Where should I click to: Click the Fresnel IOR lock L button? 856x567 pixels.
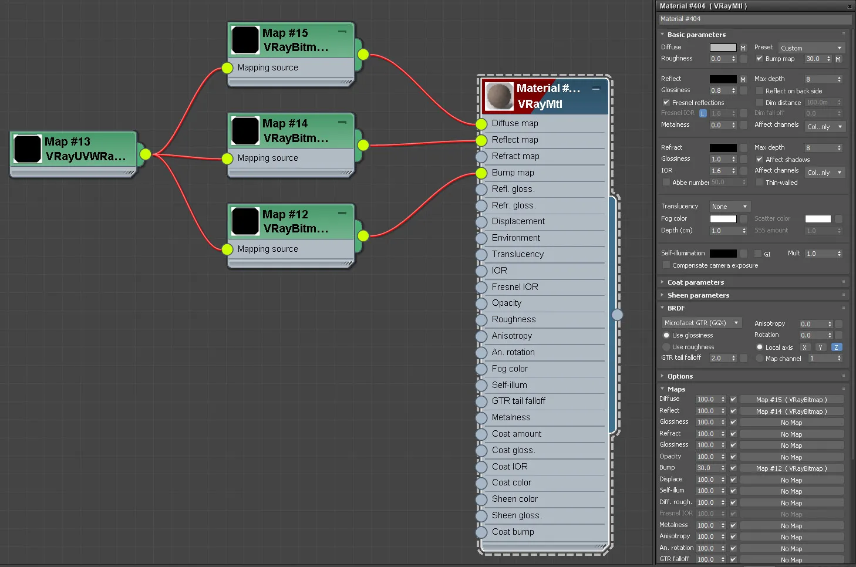click(703, 113)
